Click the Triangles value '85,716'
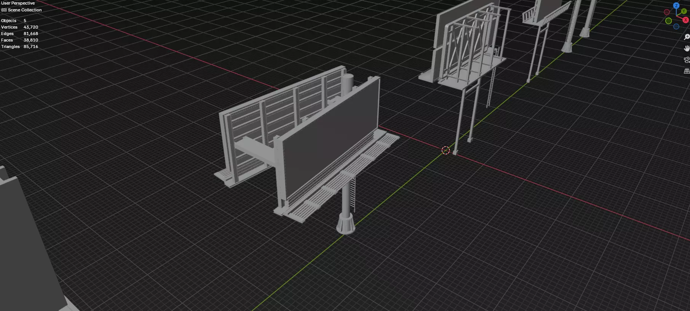Viewport: 690px width, 311px height. pos(31,46)
